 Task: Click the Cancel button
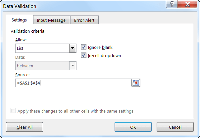[175, 127]
